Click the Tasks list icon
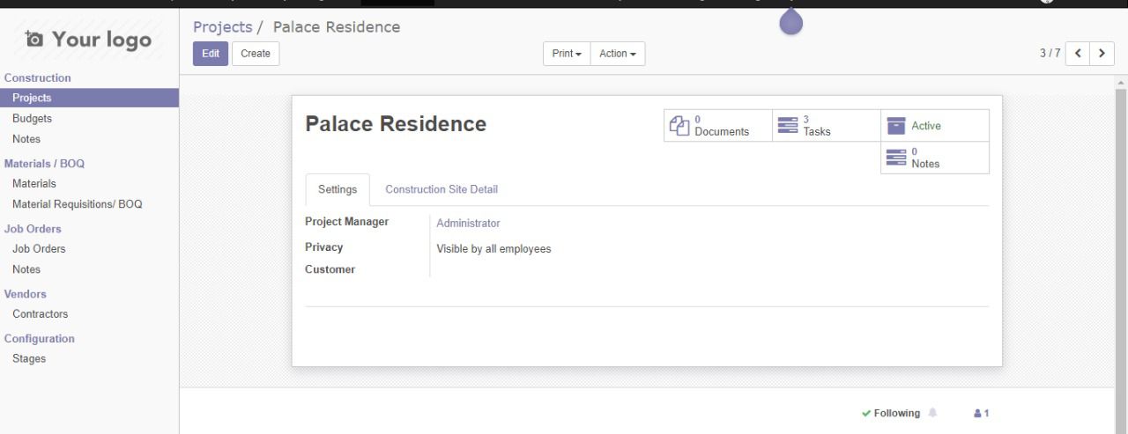The width and height of the screenshot is (1128, 434). (x=788, y=126)
